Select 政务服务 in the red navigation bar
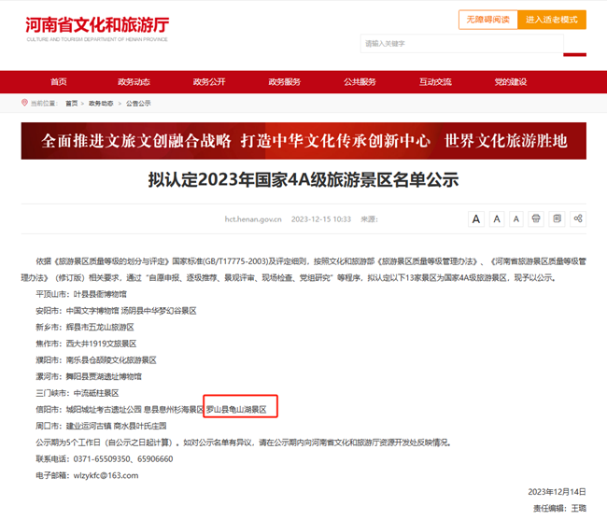607x520 pixels. tap(285, 82)
